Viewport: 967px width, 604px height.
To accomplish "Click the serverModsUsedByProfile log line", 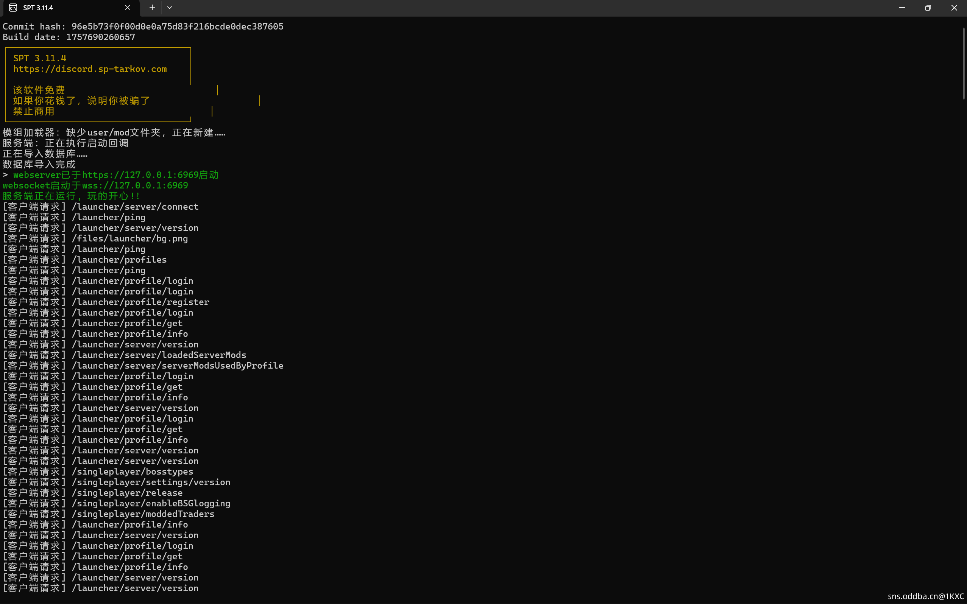I will tap(177, 366).
